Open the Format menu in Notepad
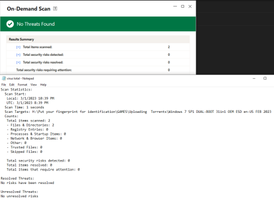 click(22, 85)
